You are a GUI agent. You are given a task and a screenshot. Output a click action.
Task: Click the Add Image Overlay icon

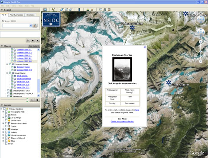tap(71, 9)
